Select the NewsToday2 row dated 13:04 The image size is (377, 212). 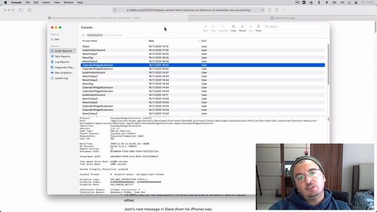203,114
